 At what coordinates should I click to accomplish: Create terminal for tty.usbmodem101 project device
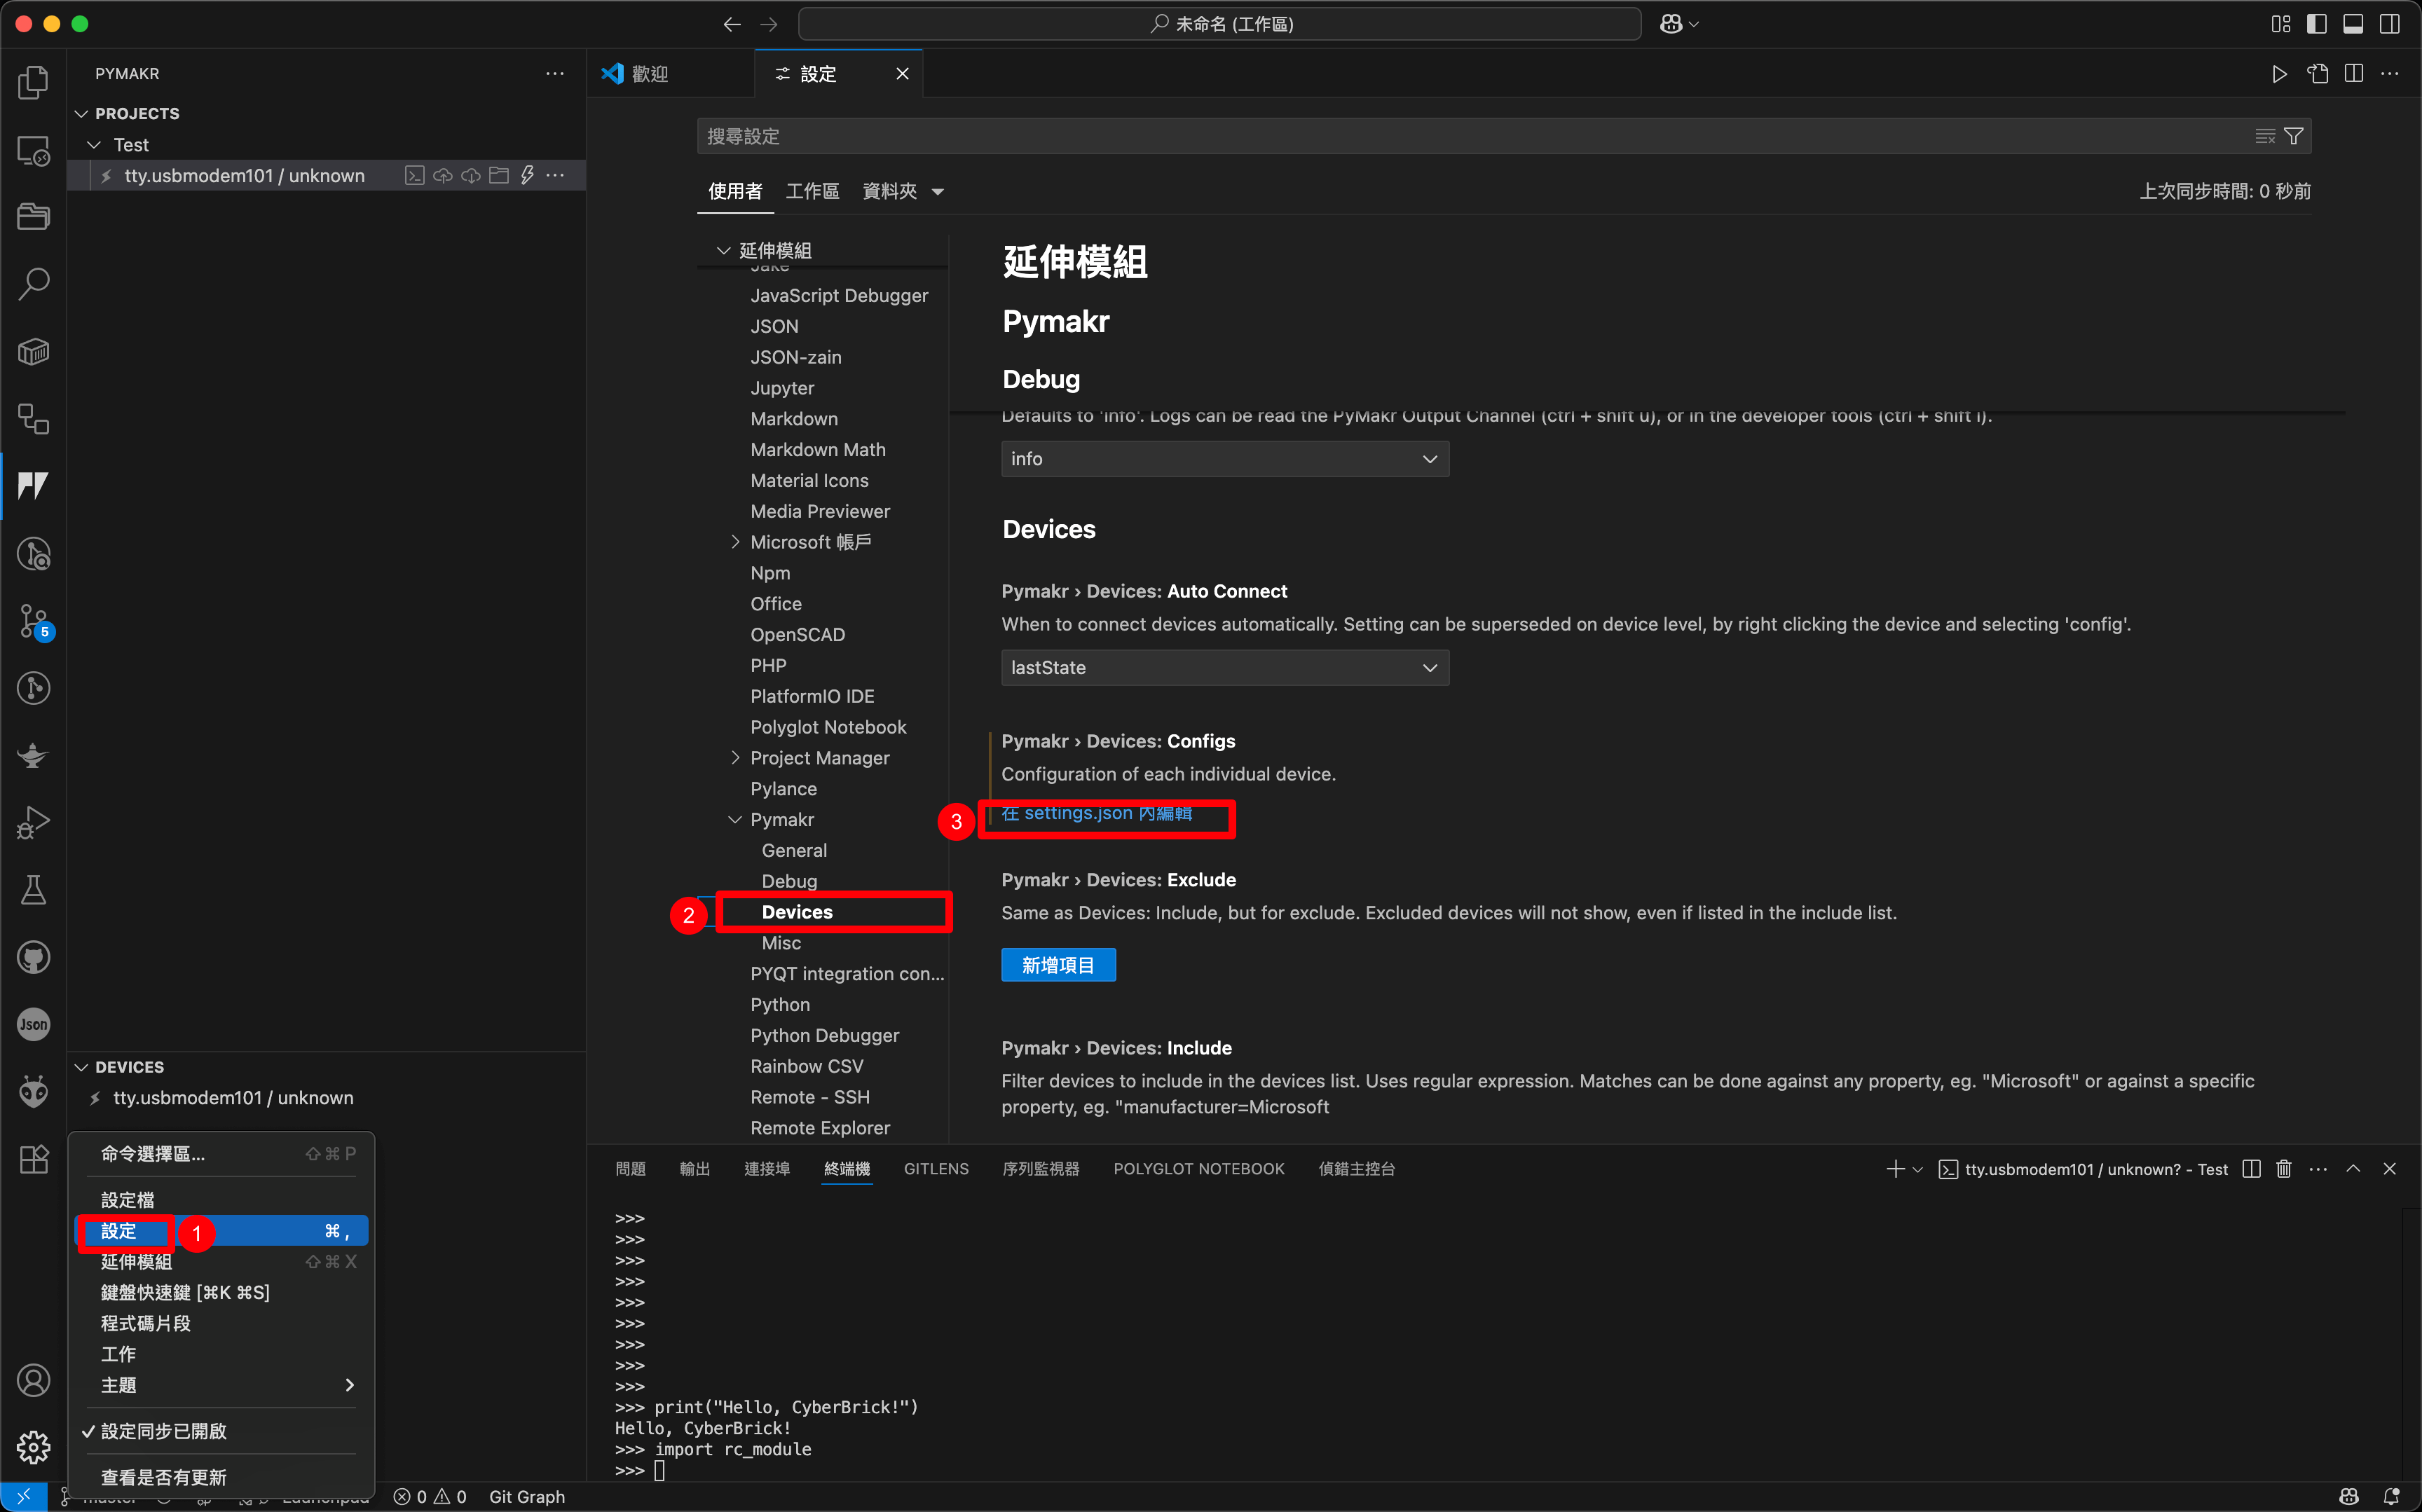414,176
